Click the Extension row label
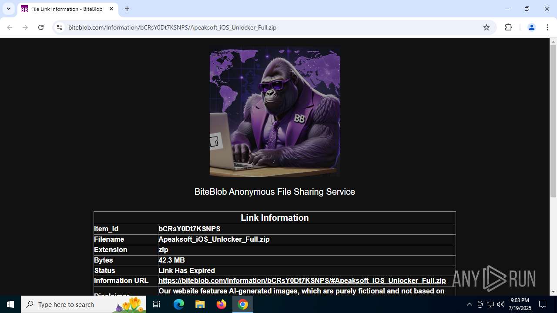This screenshot has width=557, height=313. point(111,250)
